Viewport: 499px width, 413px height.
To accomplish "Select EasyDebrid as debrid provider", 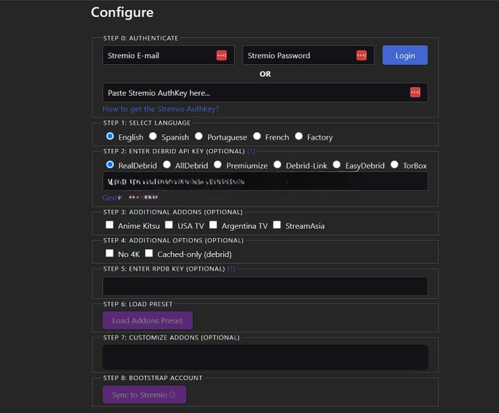I will [336, 165].
